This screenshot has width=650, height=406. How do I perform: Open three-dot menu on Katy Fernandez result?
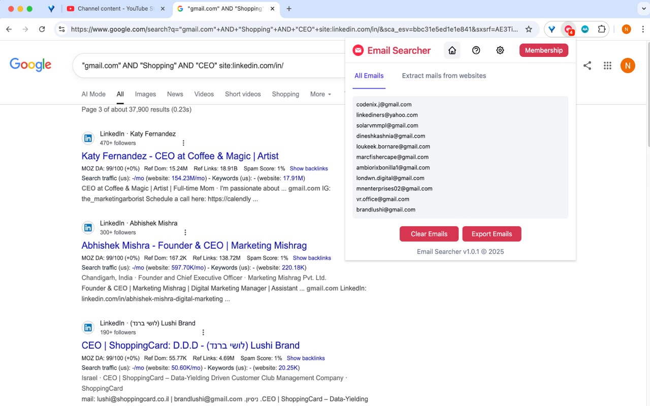183,143
